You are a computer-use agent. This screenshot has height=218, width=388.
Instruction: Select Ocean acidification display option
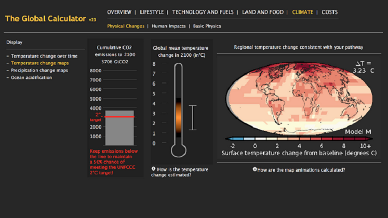tap(32, 77)
